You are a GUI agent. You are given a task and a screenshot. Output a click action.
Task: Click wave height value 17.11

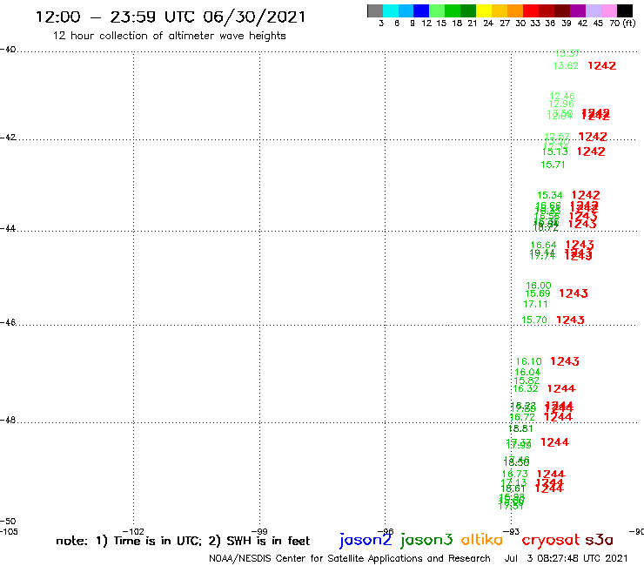[x=535, y=305]
